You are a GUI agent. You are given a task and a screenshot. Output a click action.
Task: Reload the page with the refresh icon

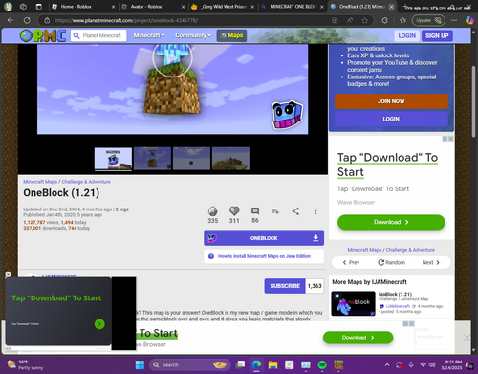[27, 20]
